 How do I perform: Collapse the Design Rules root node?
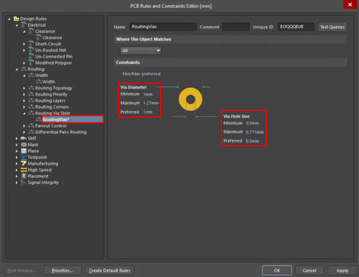click(9, 19)
